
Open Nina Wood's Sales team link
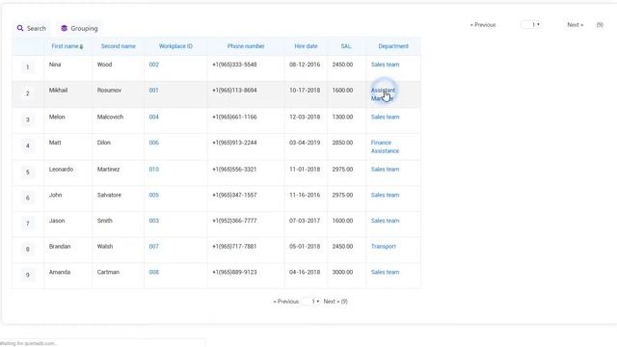pyautogui.click(x=385, y=65)
